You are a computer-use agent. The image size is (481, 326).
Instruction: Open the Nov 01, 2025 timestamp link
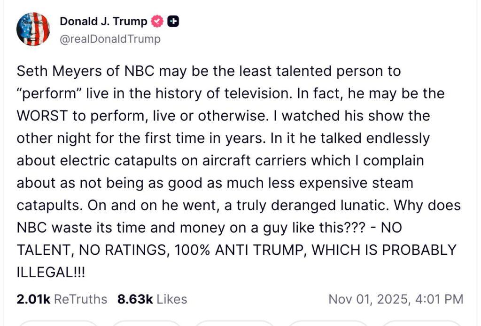[396, 299]
